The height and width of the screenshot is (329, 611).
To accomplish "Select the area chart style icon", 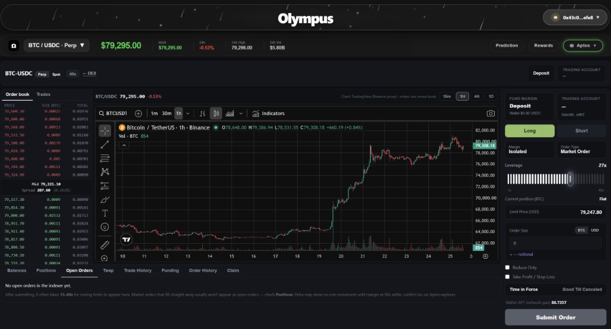I will point(230,113).
